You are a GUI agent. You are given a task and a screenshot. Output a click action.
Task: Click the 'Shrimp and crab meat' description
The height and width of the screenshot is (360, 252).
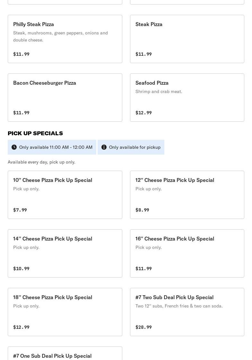click(x=159, y=91)
